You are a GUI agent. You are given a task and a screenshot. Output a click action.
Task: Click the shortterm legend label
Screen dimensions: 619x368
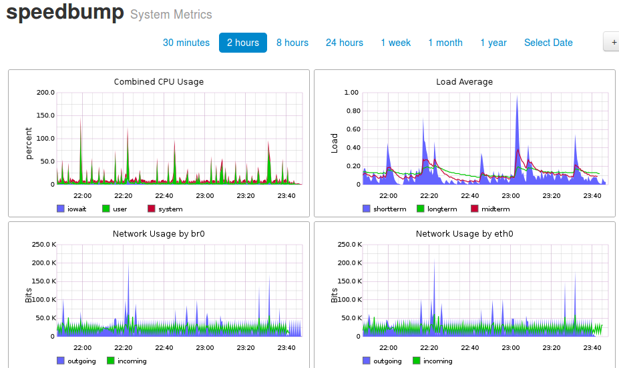(x=390, y=209)
